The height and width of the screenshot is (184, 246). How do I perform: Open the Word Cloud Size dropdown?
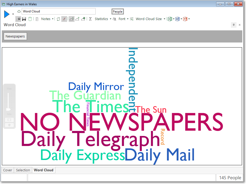tap(150, 19)
